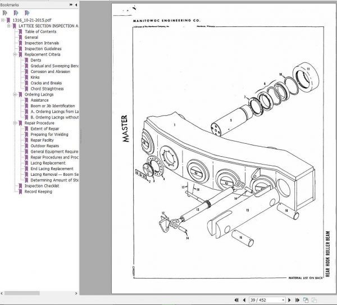Viewport: 337px width, 305px height.
Task: Click the Bookmarks panel title
Action: coord(10,4)
